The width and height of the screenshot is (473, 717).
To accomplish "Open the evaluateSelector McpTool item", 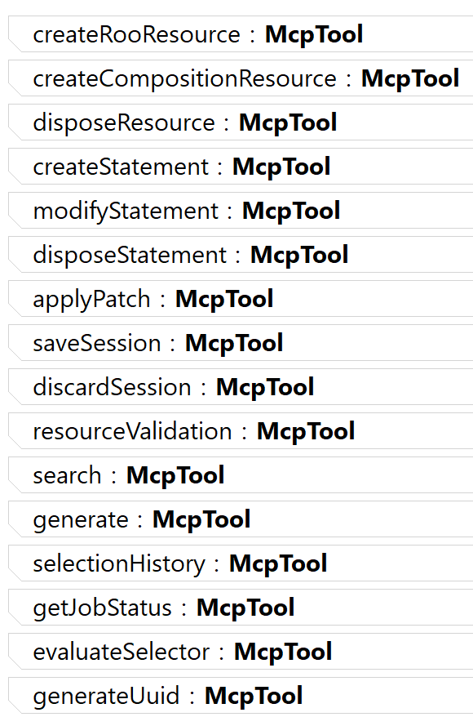I will (241, 651).
